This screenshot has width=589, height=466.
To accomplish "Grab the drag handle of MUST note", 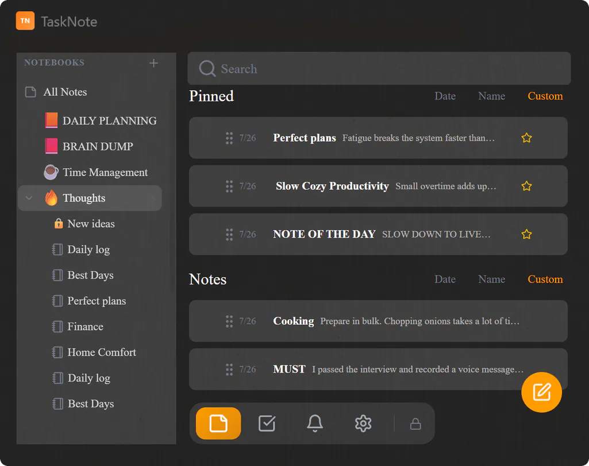I will (x=229, y=370).
